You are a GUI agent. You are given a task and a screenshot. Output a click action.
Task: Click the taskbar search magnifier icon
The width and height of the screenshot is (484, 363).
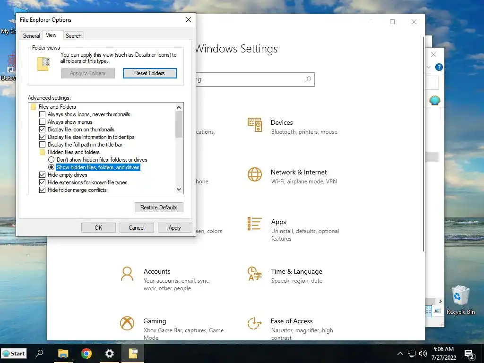pyautogui.click(x=40, y=353)
